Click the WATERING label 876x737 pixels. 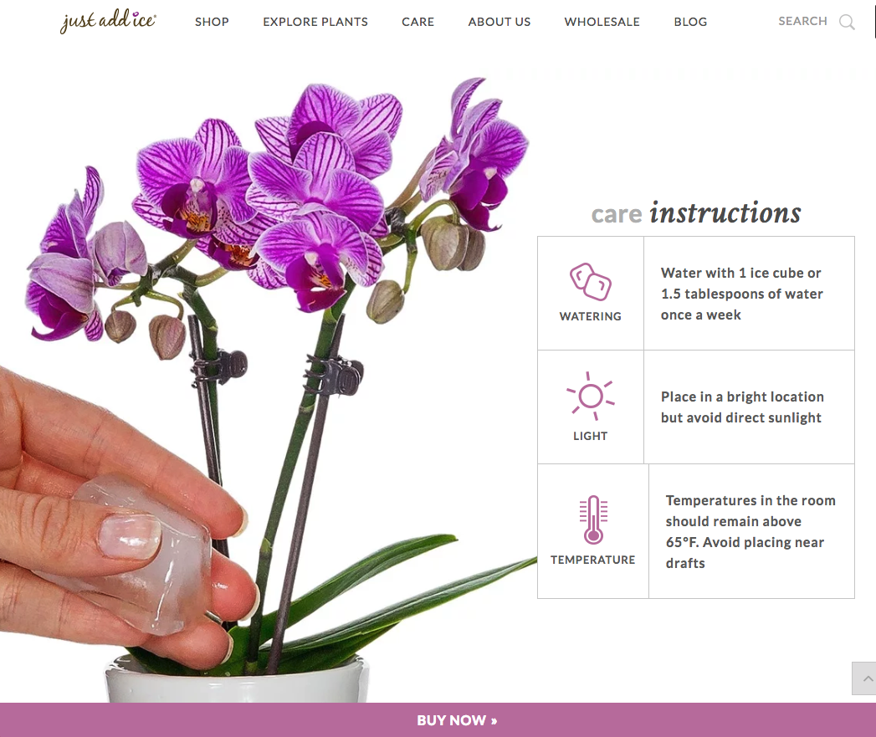pyautogui.click(x=591, y=316)
